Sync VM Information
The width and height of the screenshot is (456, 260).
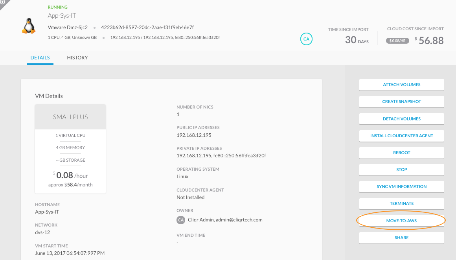coord(401,186)
